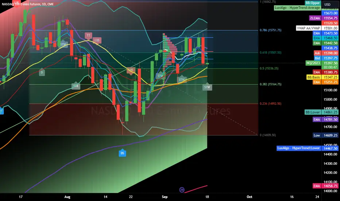Open the USD currency selector
Screen dimensions: 340x201
coord(330,4)
